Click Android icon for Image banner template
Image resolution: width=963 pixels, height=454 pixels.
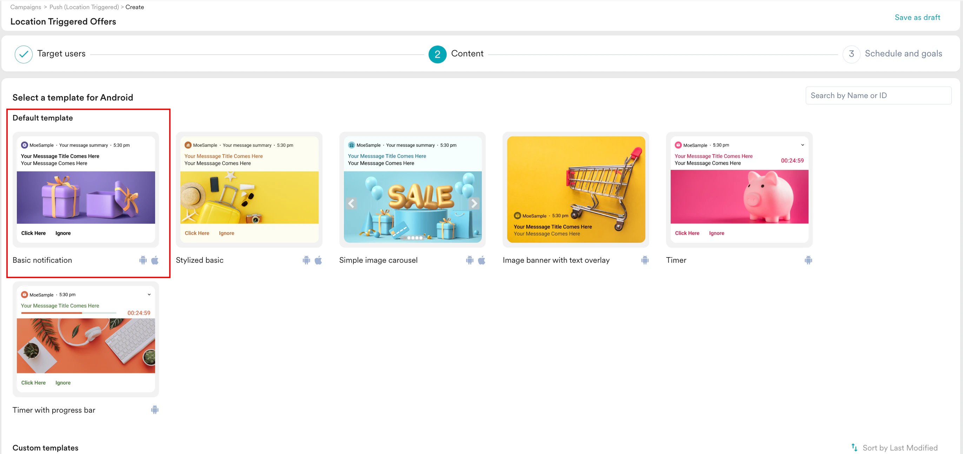[x=645, y=260]
